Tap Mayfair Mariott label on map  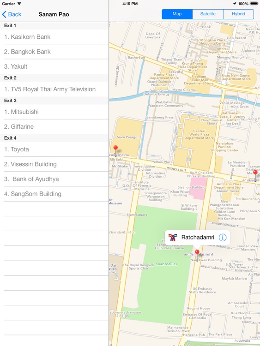235,279
